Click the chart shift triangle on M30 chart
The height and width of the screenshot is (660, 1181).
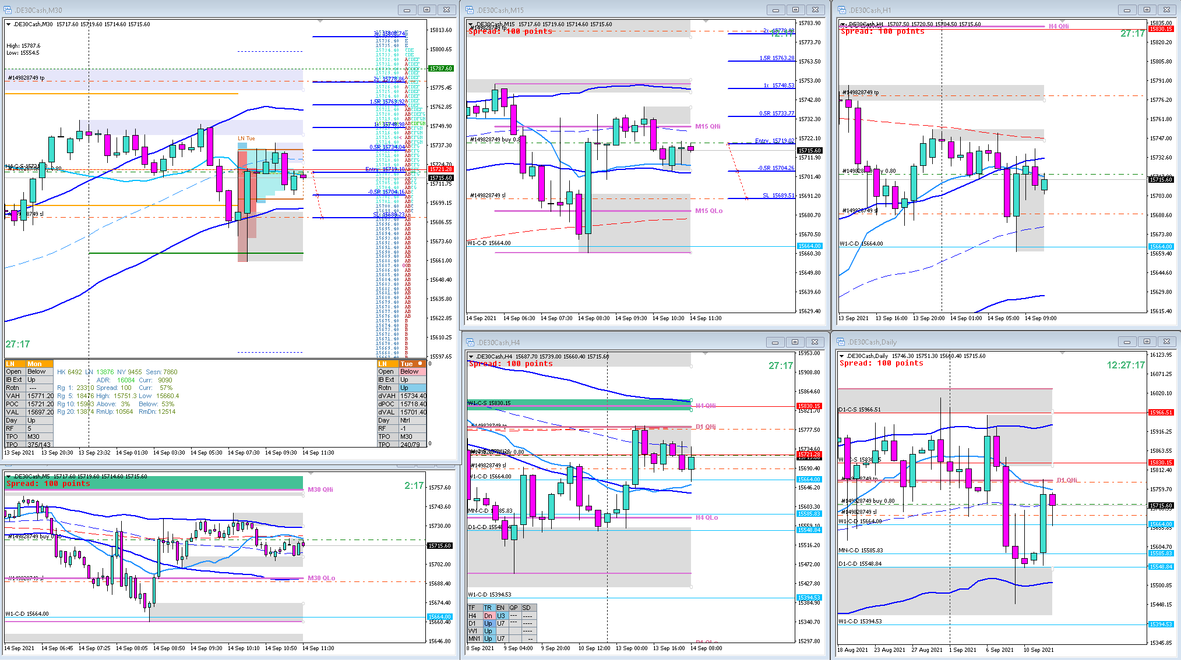(x=320, y=21)
